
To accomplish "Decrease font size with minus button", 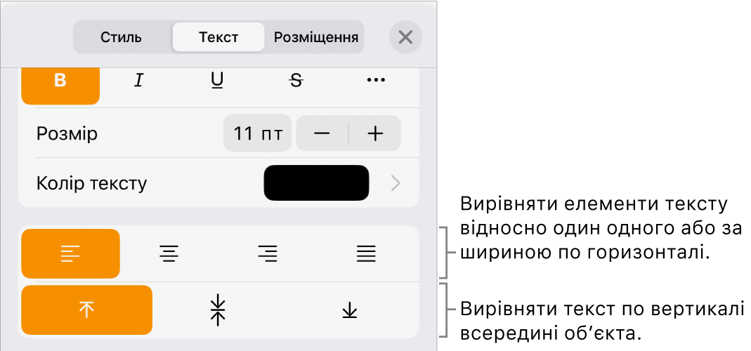I will tap(322, 133).
